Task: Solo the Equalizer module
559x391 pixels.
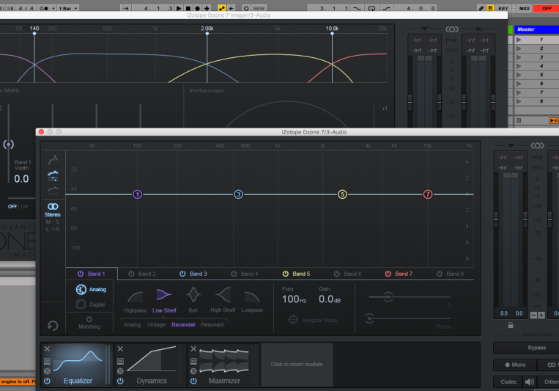Action: [47, 371]
